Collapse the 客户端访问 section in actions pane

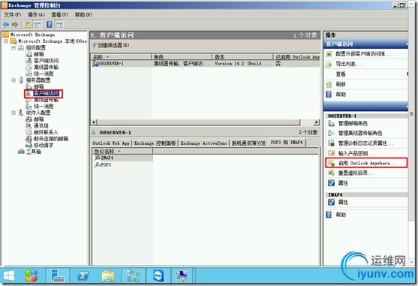pos(406,44)
